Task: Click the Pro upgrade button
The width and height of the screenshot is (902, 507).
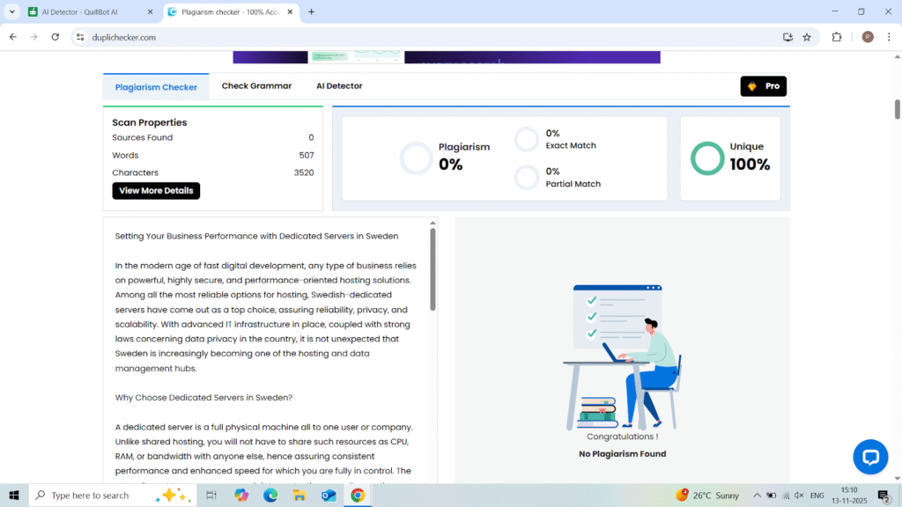Action: (x=763, y=86)
